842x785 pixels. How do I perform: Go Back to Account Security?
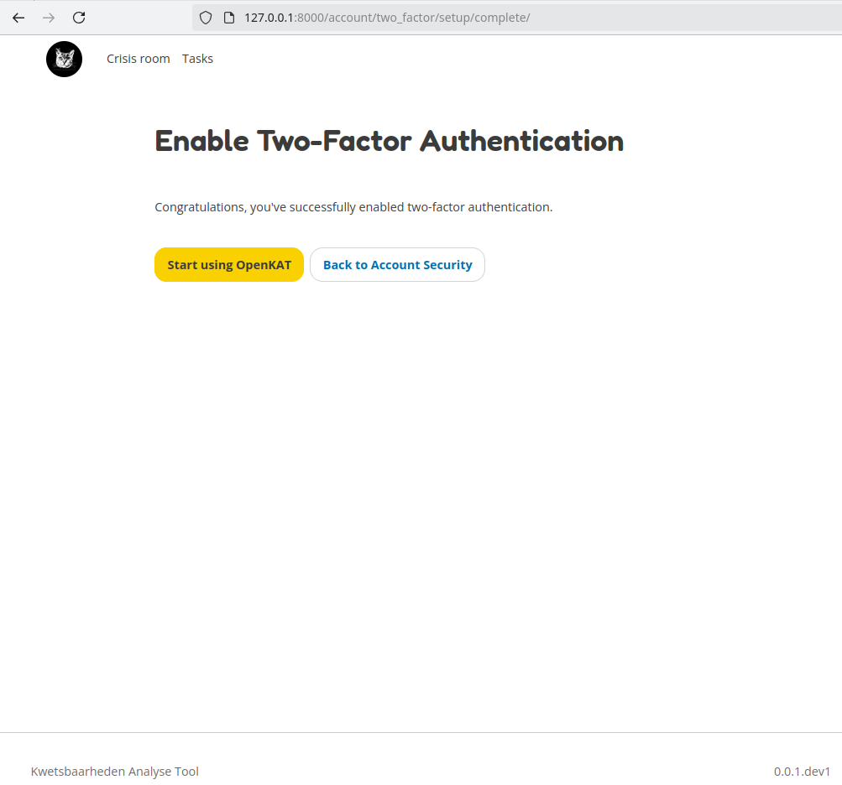397,264
